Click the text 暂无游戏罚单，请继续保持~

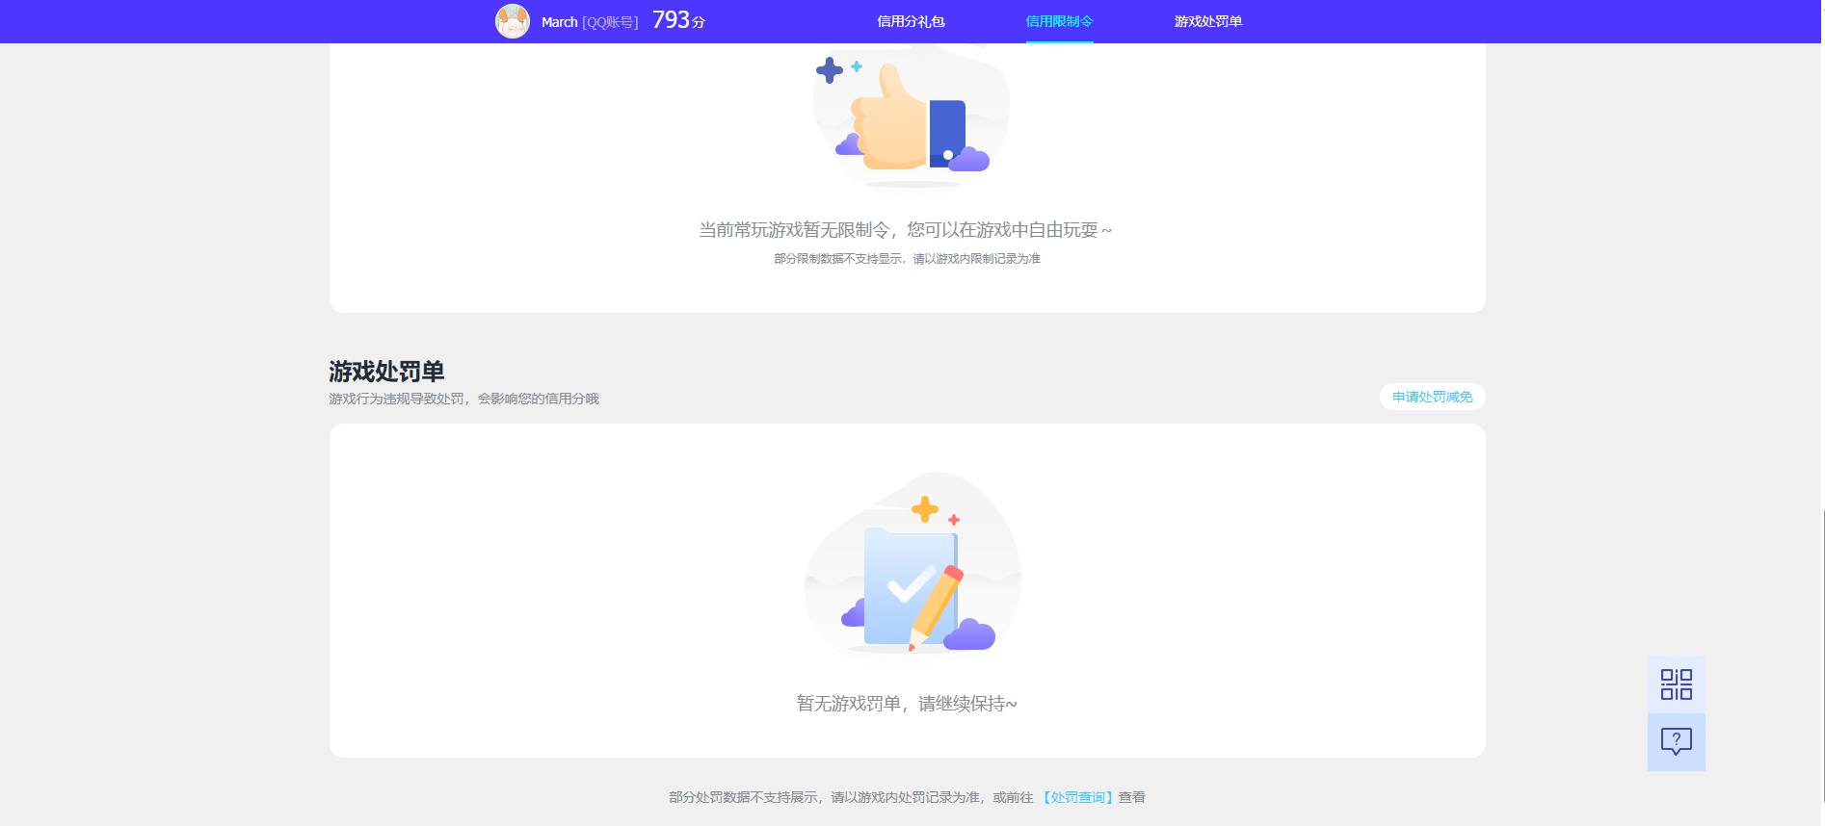click(x=907, y=704)
